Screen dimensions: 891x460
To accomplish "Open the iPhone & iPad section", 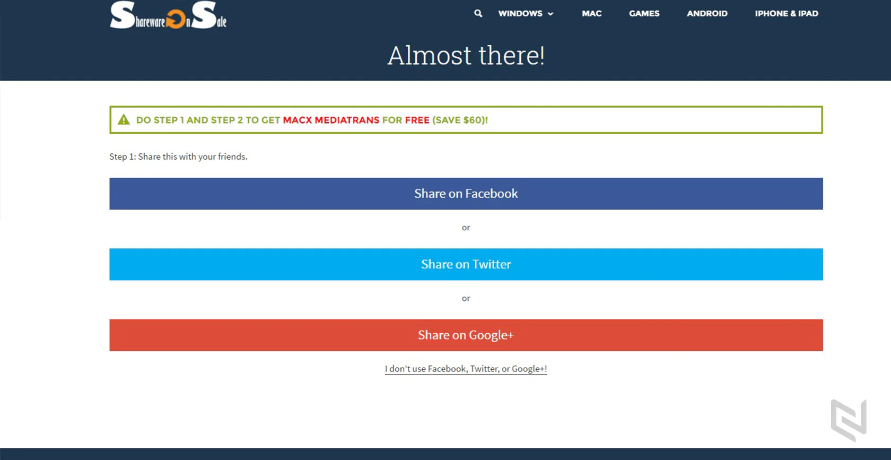I will tap(787, 13).
